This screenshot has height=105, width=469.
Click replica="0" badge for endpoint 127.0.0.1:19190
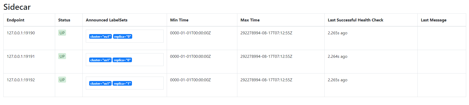click(123, 37)
